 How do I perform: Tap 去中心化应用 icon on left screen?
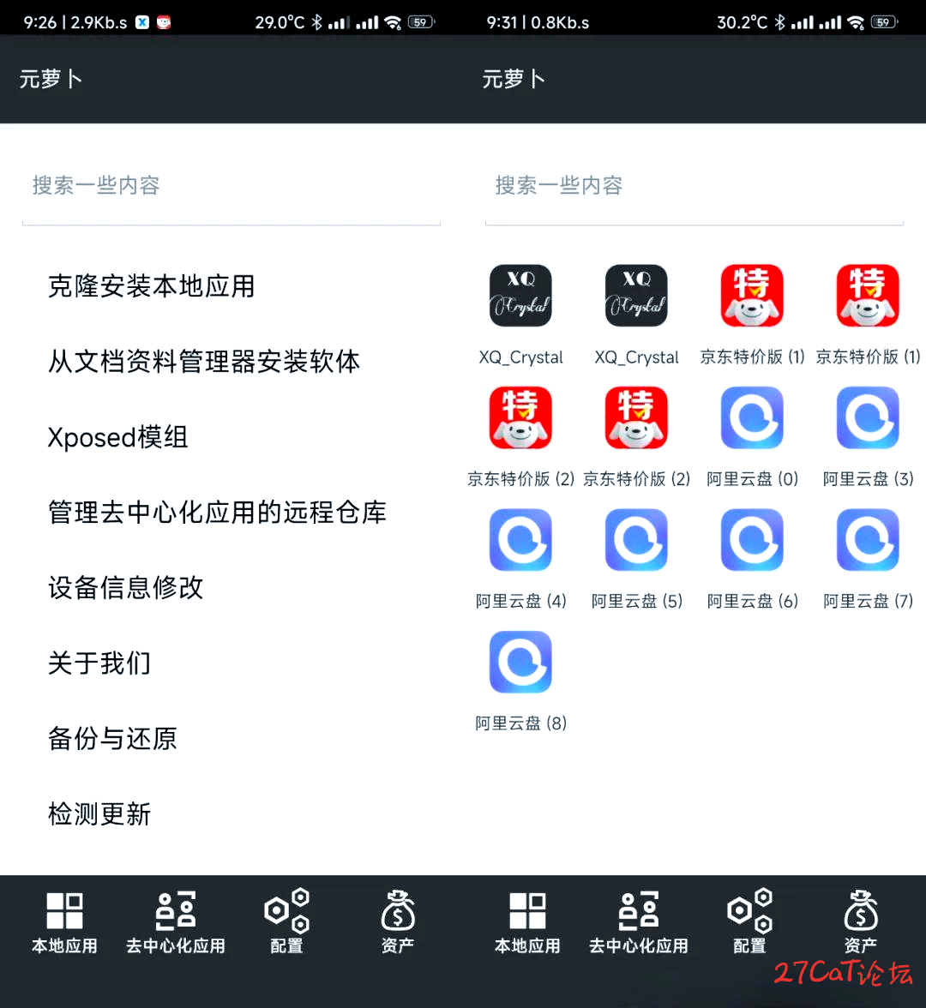pos(176,910)
